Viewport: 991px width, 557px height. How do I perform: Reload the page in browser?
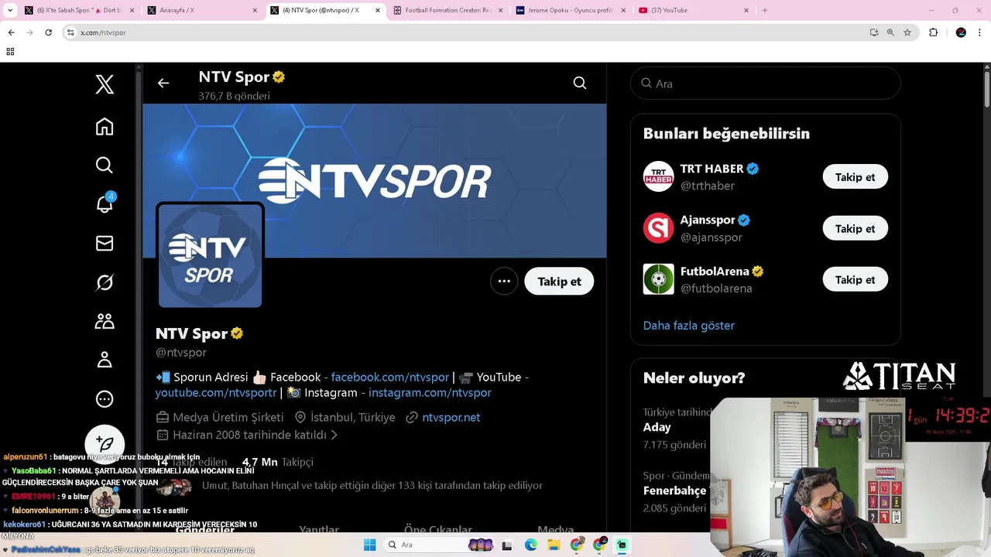(48, 32)
